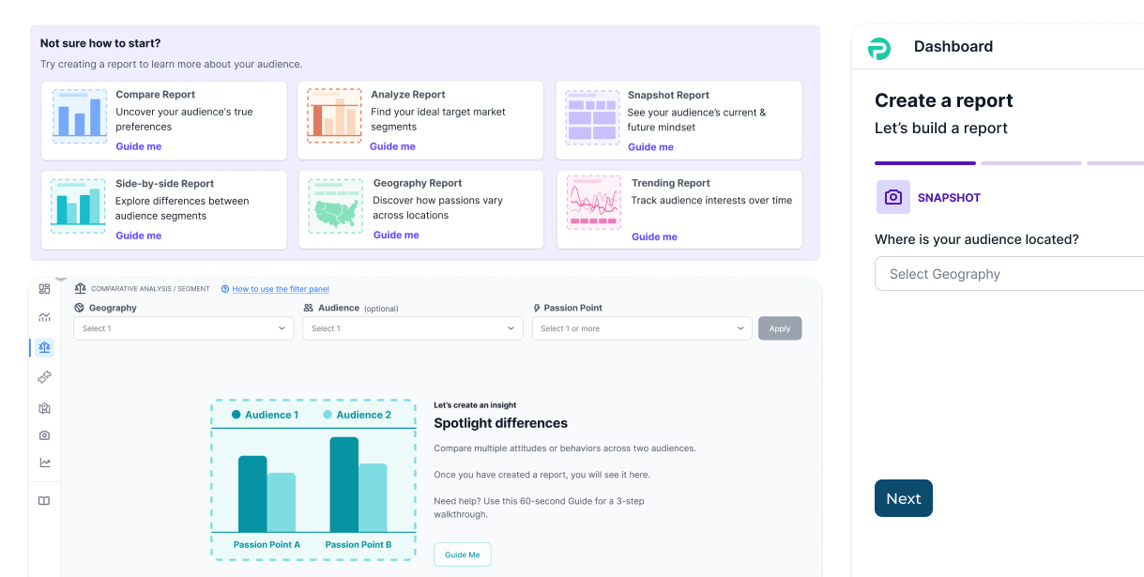1144x577 pixels.
Task: Open the dashboard grid icon in sidebar
Action: (x=44, y=289)
